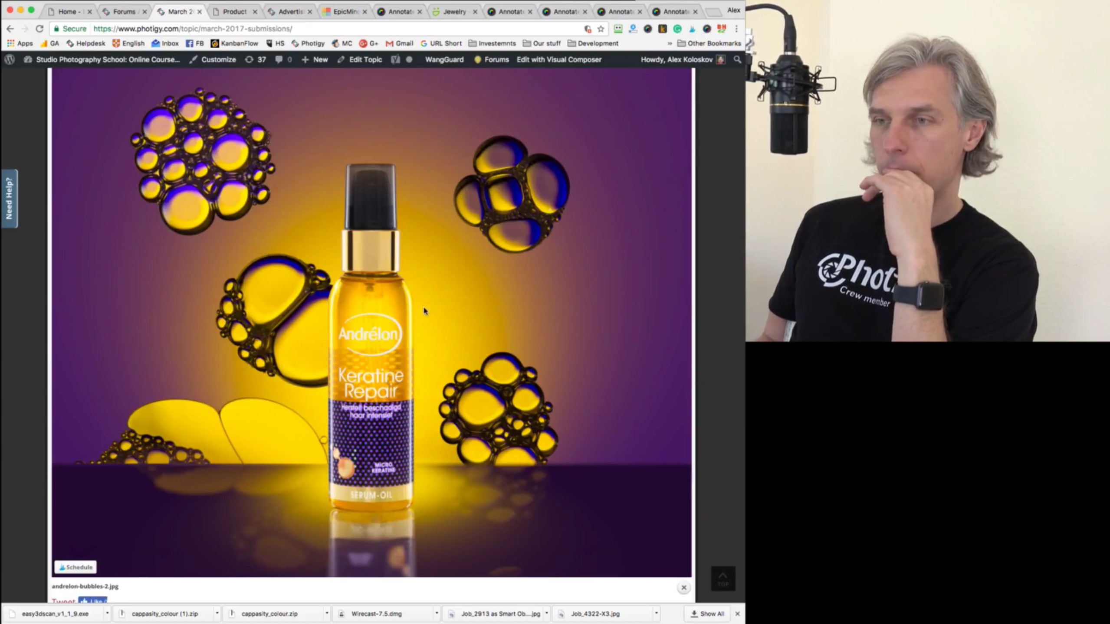Expand the Our stuff bookmarks folder
Image resolution: width=1110 pixels, height=624 pixels.
tap(542, 43)
